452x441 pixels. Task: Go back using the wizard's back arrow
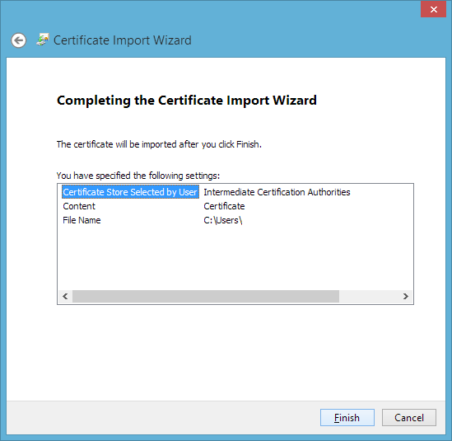(x=19, y=40)
